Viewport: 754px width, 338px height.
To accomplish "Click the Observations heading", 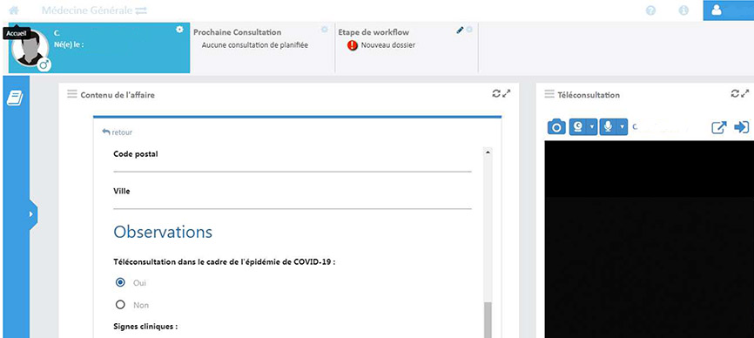I will tap(163, 232).
